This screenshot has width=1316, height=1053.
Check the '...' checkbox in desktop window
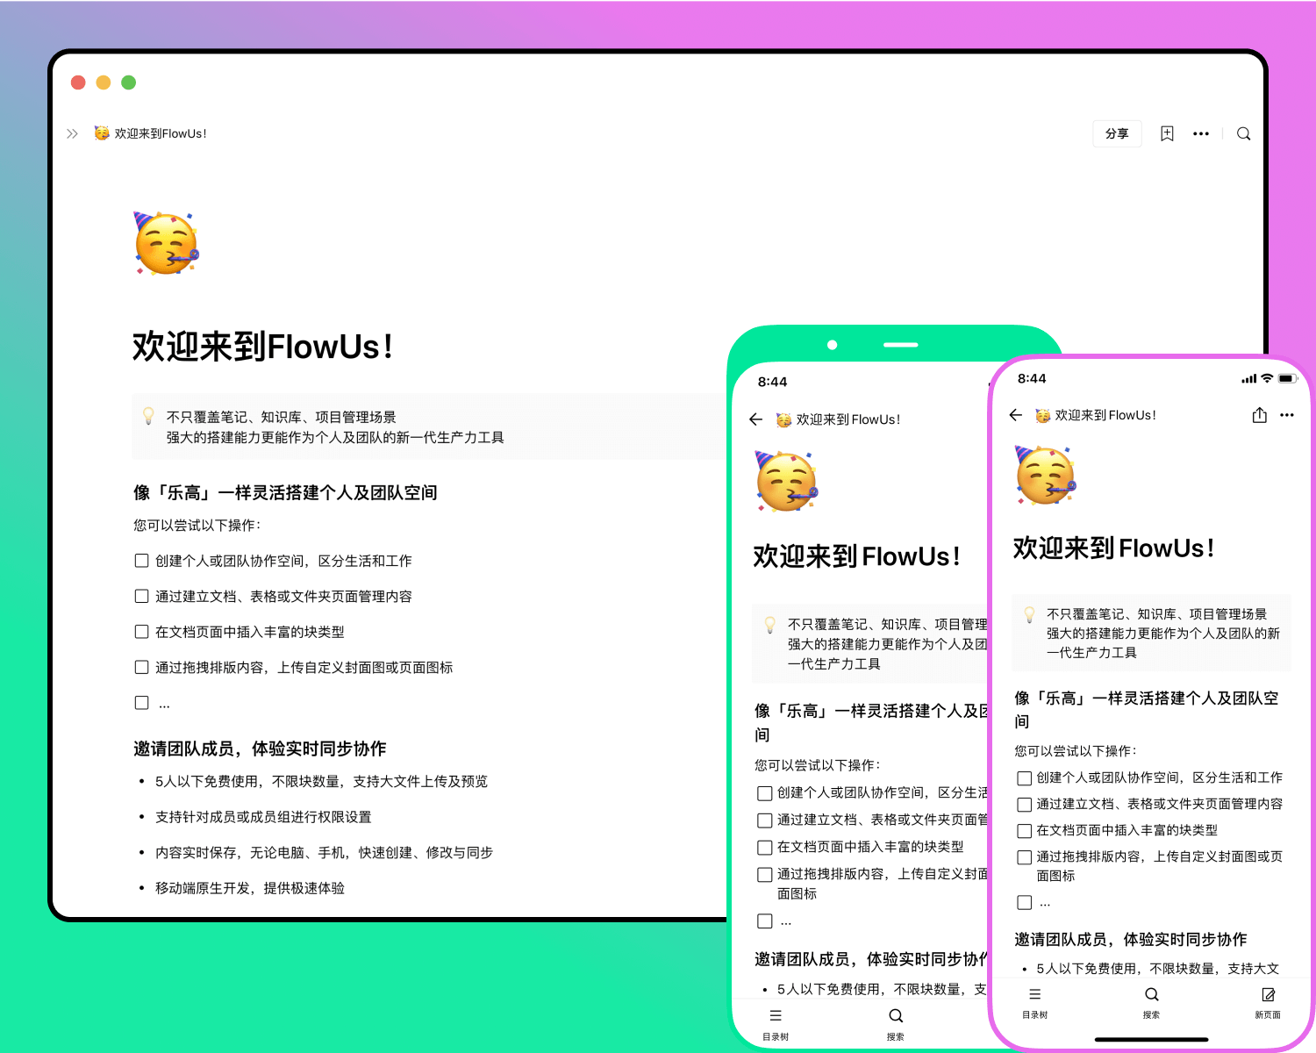pyautogui.click(x=141, y=702)
